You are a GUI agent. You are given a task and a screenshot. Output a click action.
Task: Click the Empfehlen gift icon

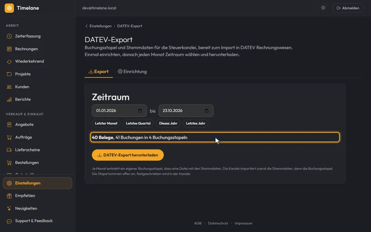(x=9, y=196)
